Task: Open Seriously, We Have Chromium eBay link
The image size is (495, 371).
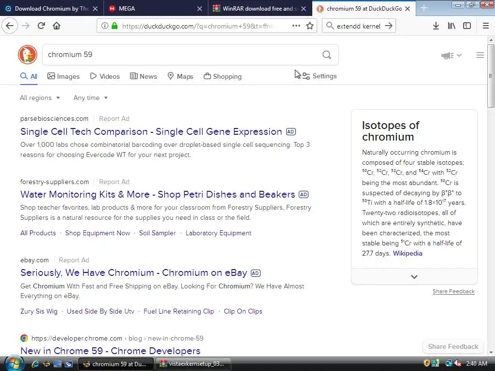Action: coord(133,272)
